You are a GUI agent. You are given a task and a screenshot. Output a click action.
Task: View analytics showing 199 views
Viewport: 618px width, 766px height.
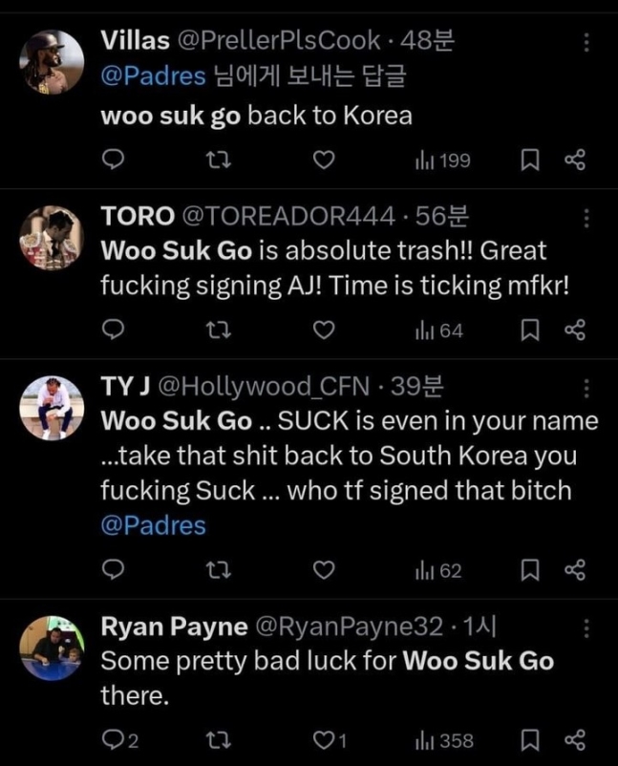443,160
